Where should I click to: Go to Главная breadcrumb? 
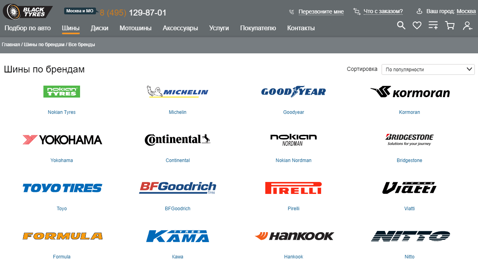coord(11,45)
